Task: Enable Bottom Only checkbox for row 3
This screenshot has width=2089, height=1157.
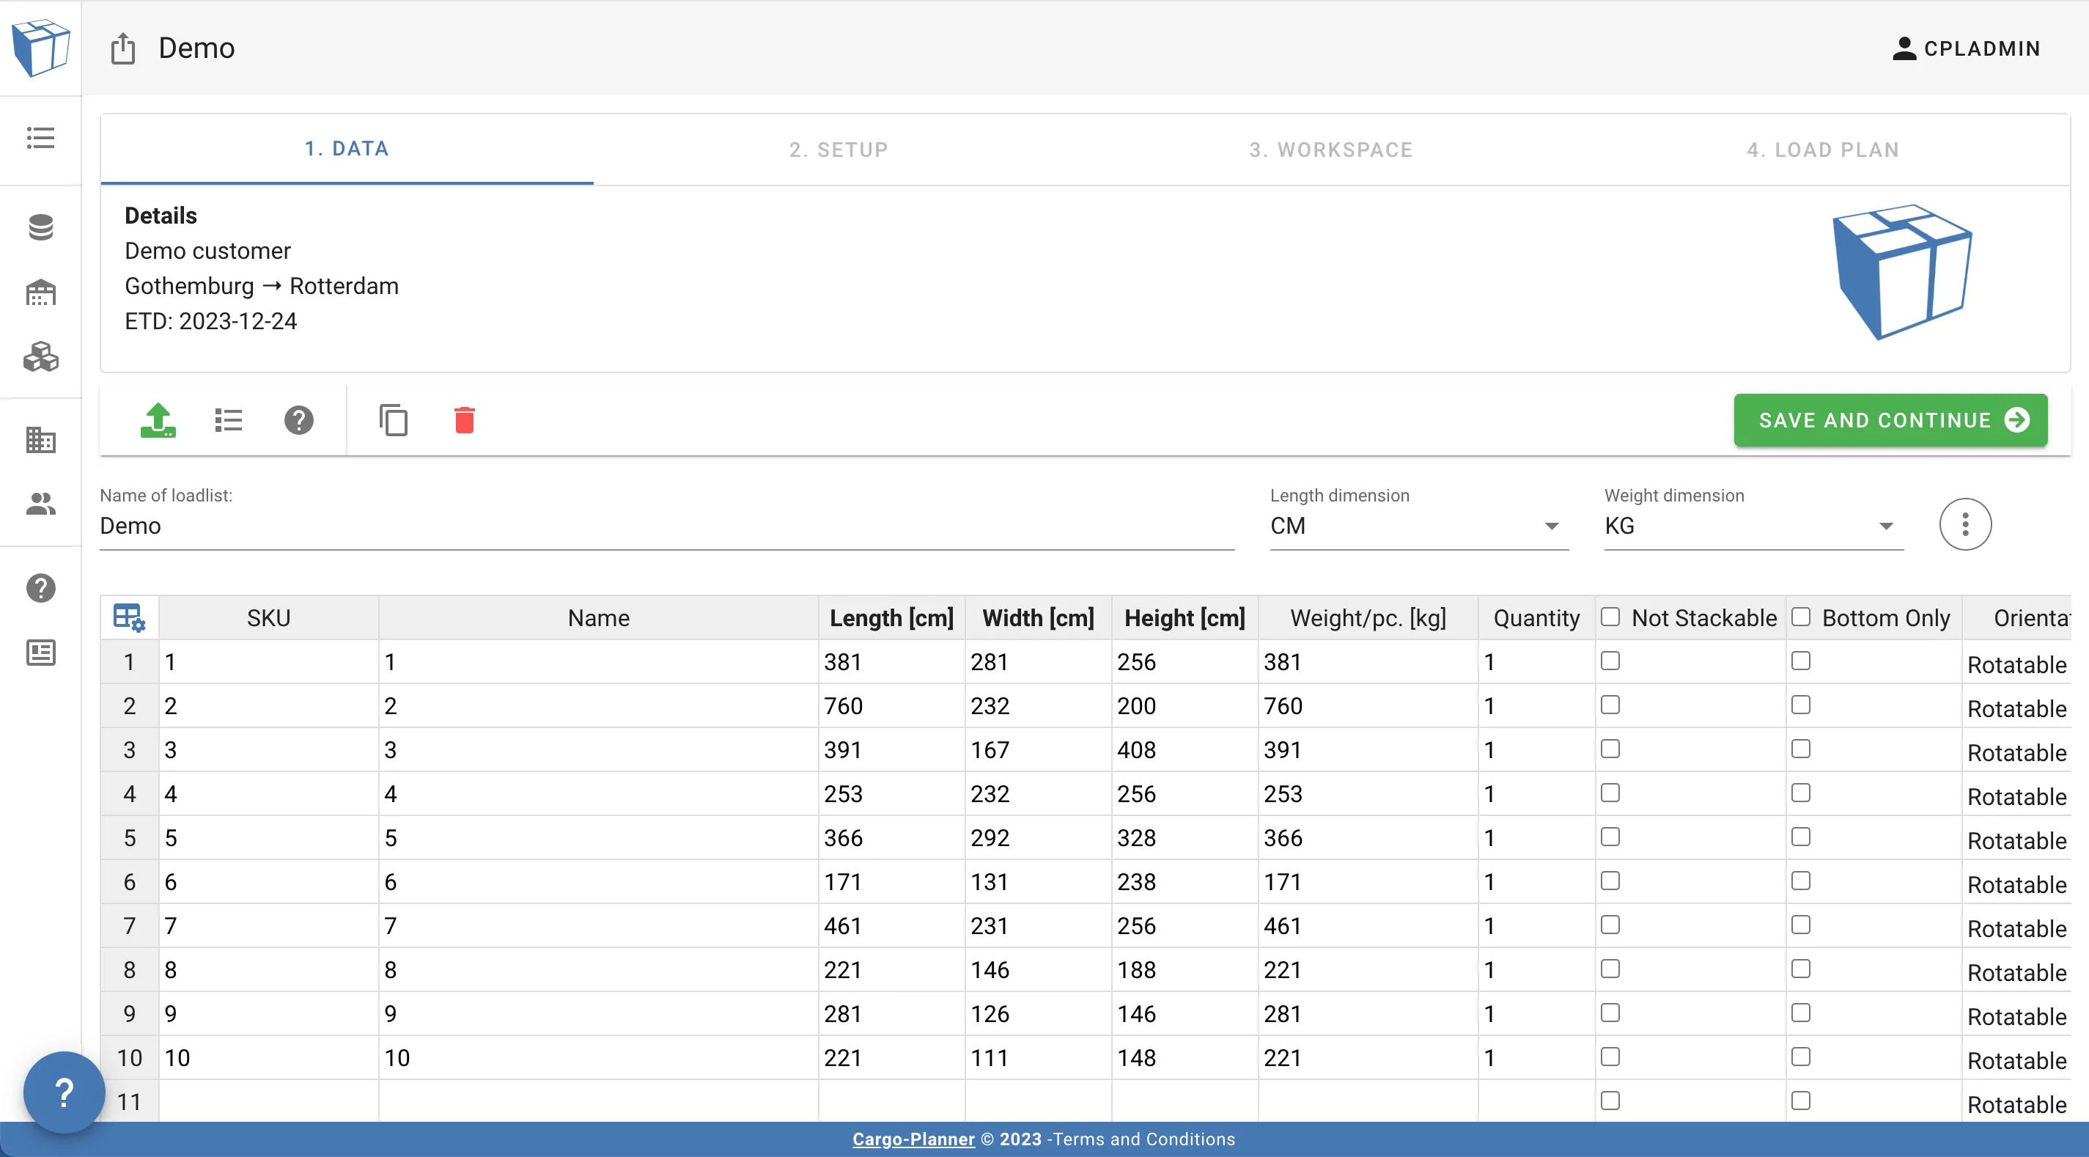Action: [1800, 746]
